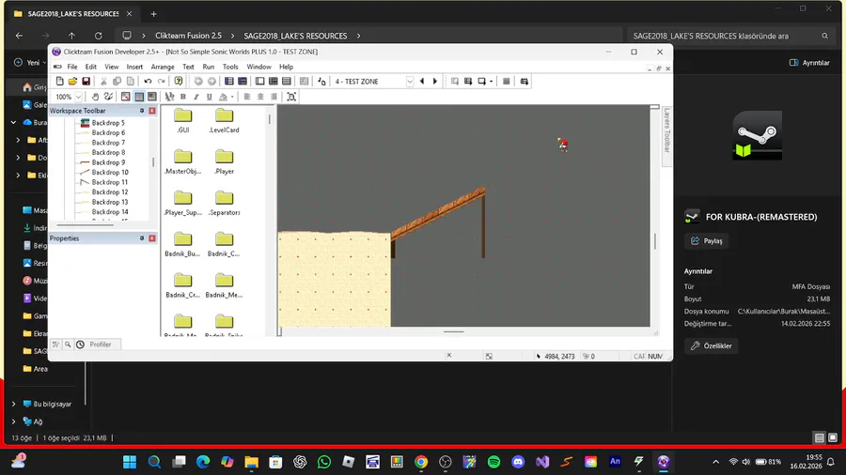Expand Bu bilgisayar in Explorer sidebar
This screenshot has width=846, height=475.
pyautogui.click(x=14, y=404)
